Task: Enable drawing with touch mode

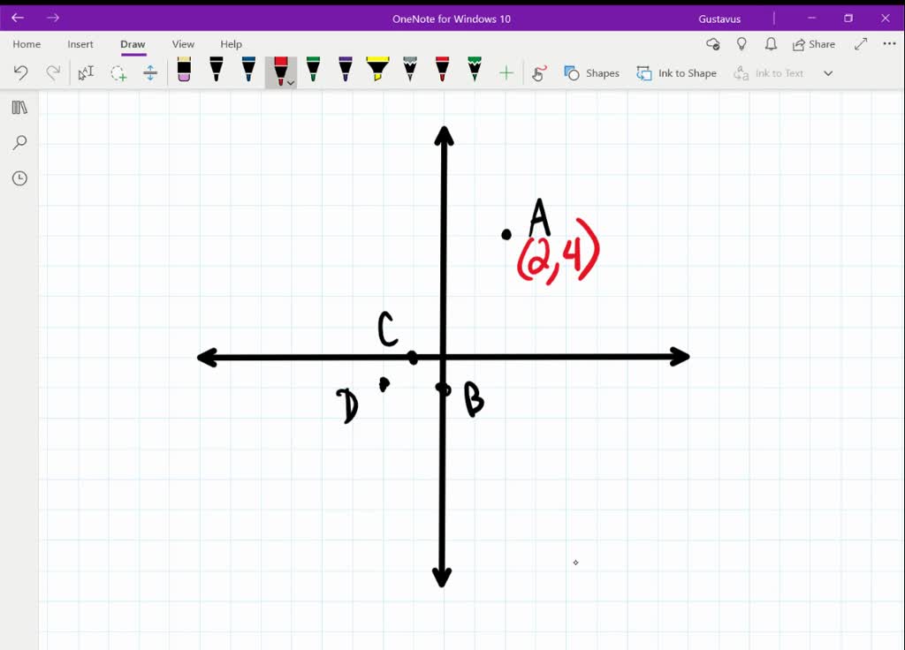Action: point(539,72)
